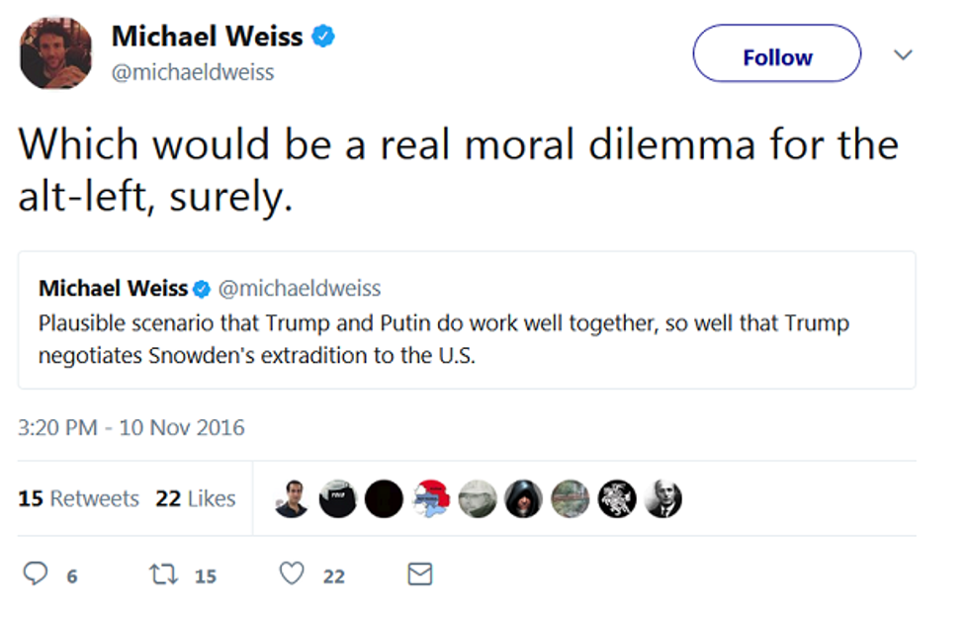Open the red and blue map liker avatar

pyautogui.click(x=431, y=499)
